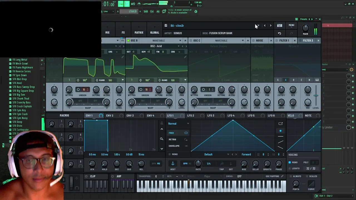Screen dimensions: 356x200
Task: Click the LFO lock icon
Action: 162,123
